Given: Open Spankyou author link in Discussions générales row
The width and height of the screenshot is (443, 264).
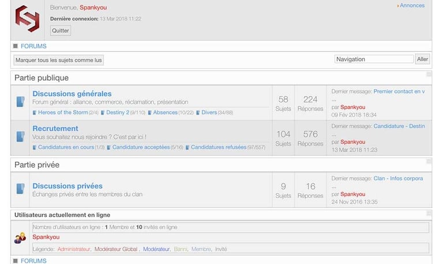Looking at the screenshot, I should [x=353, y=107].
